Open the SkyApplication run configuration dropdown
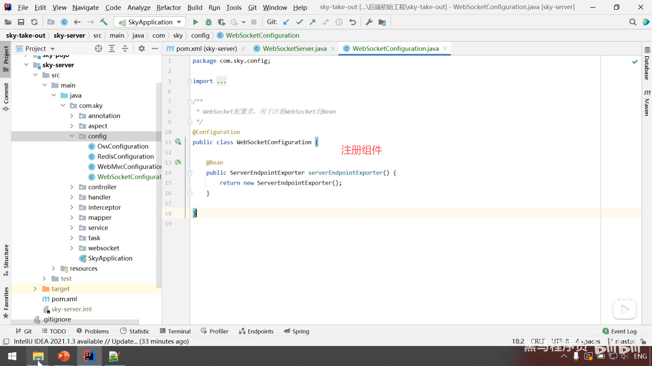The height and width of the screenshot is (366, 652). [150, 22]
